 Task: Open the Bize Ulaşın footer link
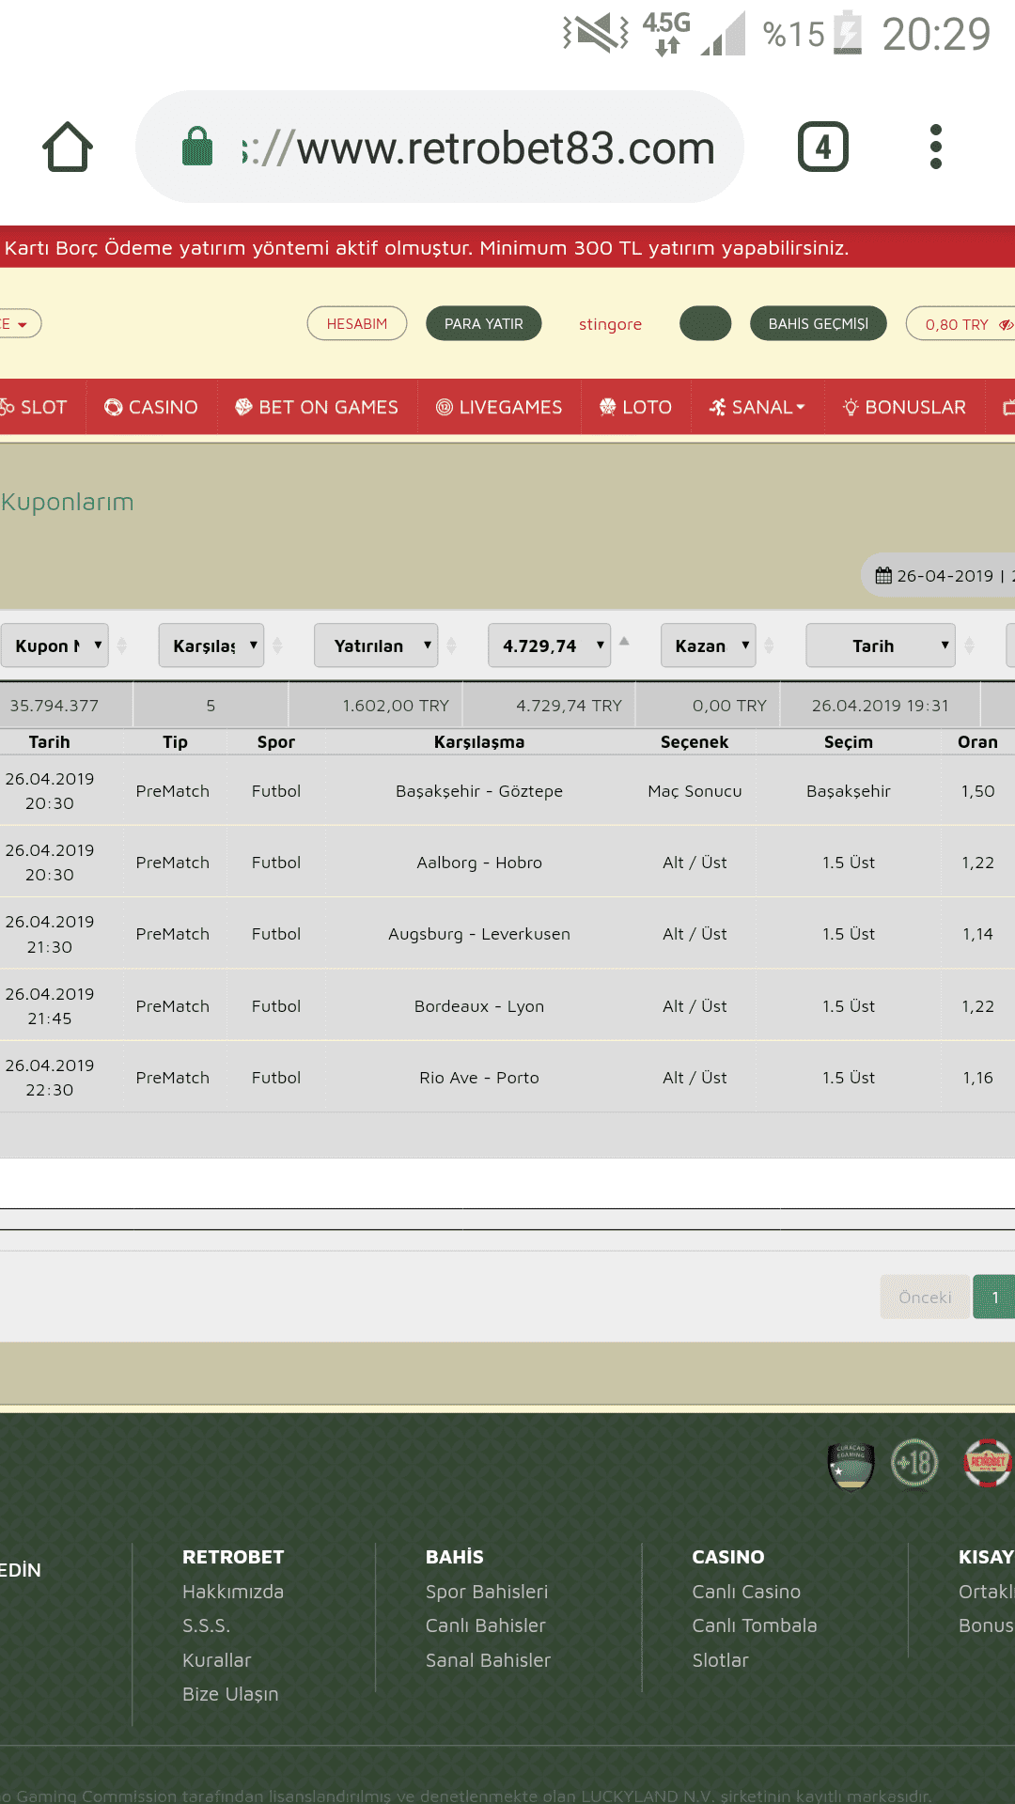(230, 1694)
